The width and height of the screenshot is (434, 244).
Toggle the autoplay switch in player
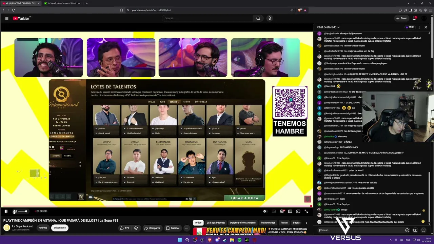(x=265, y=211)
